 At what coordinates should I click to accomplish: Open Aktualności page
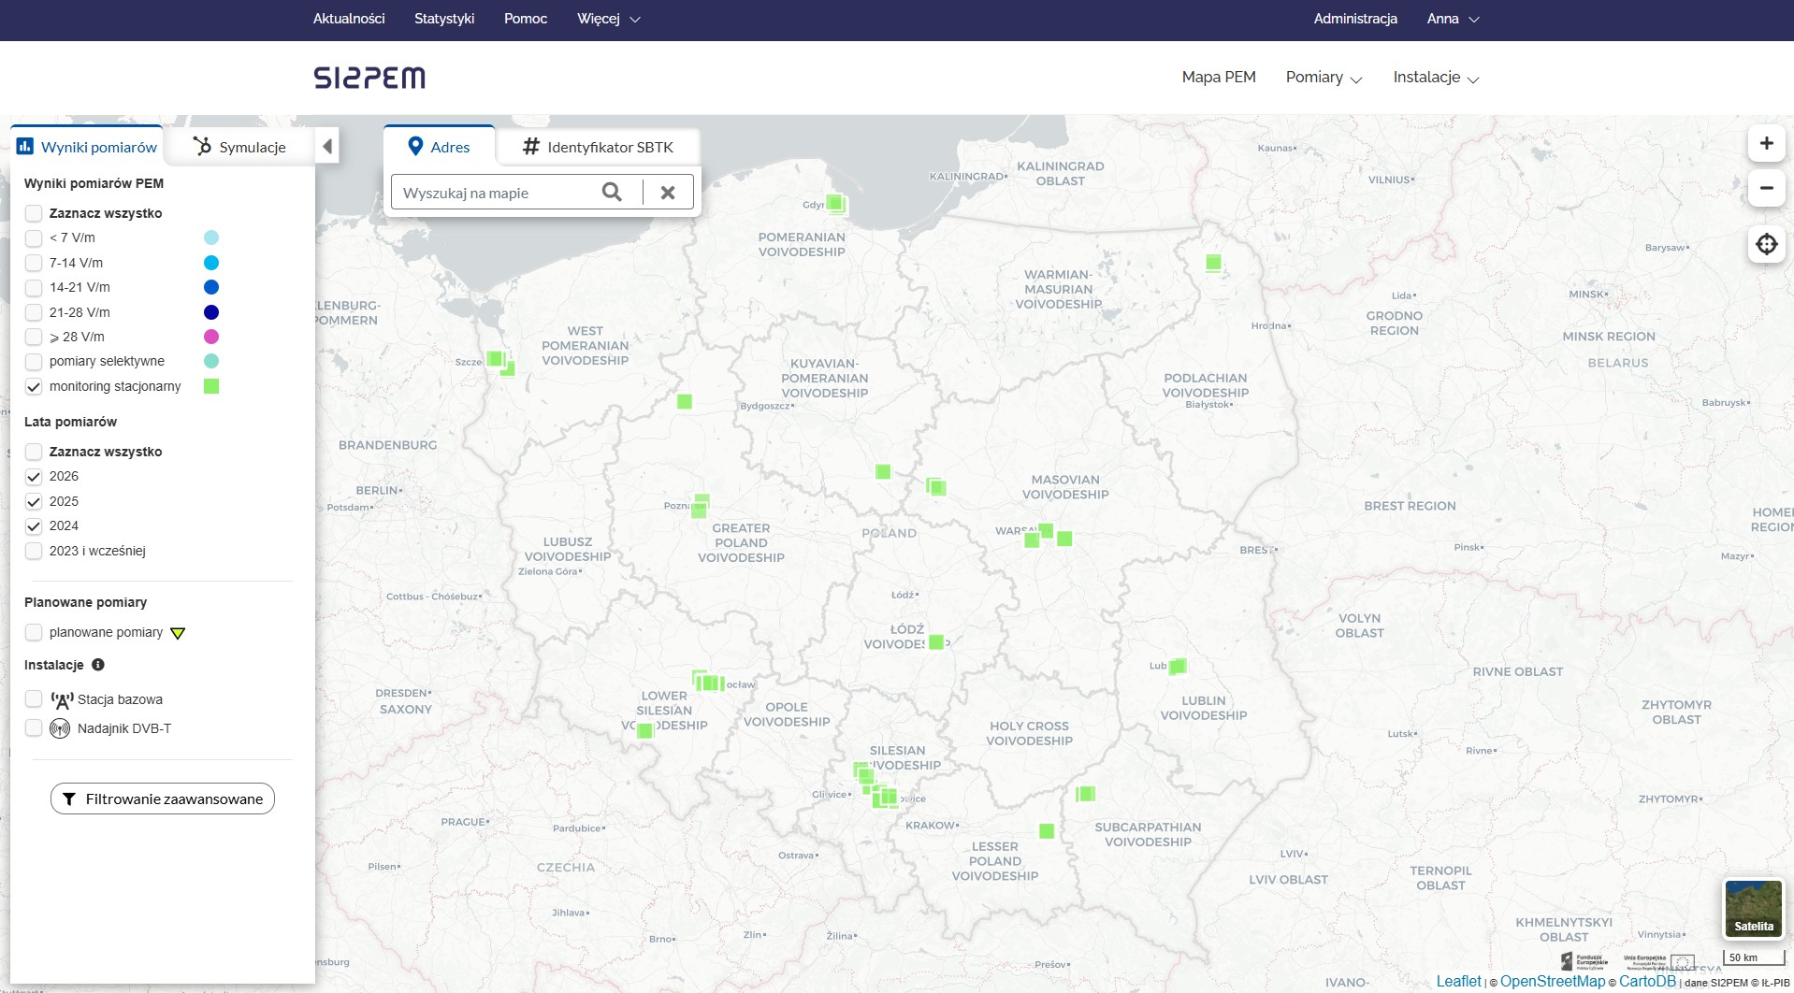coord(349,19)
